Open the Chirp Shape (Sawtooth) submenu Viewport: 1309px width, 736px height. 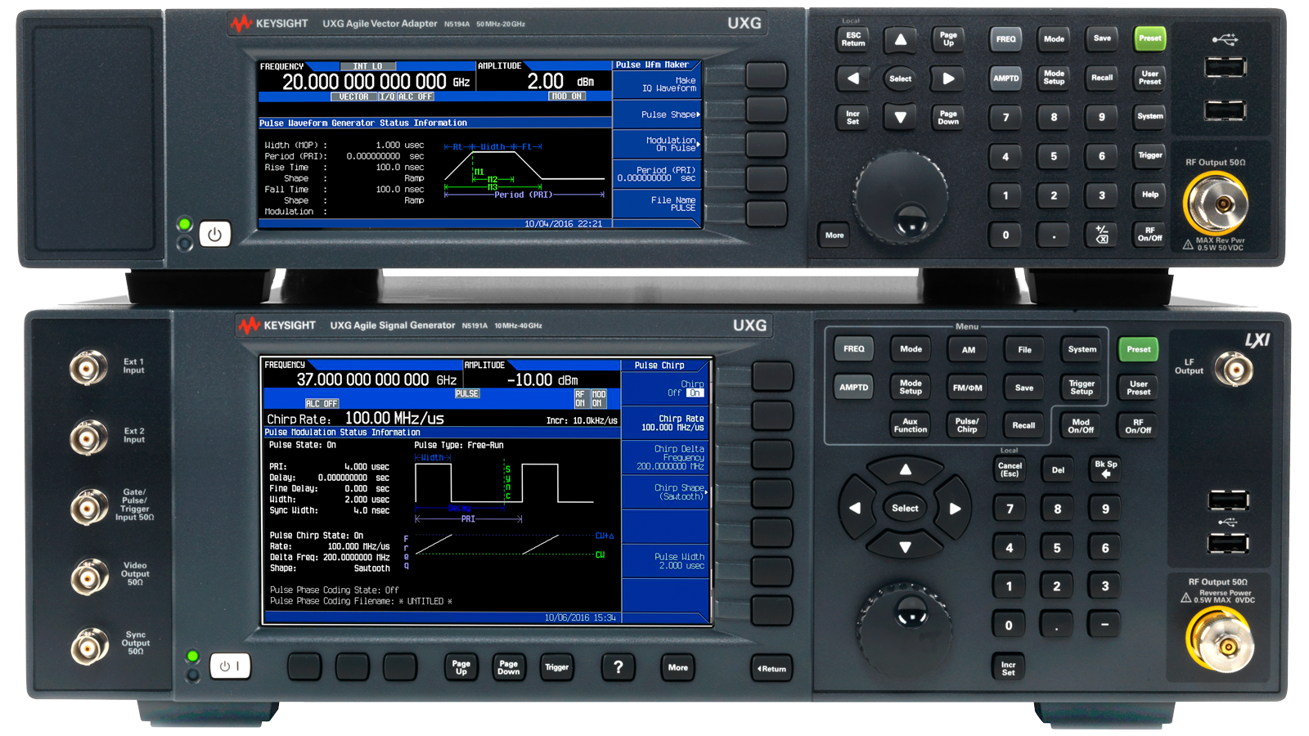(664, 492)
